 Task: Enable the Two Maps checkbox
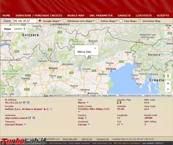point(121,21)
